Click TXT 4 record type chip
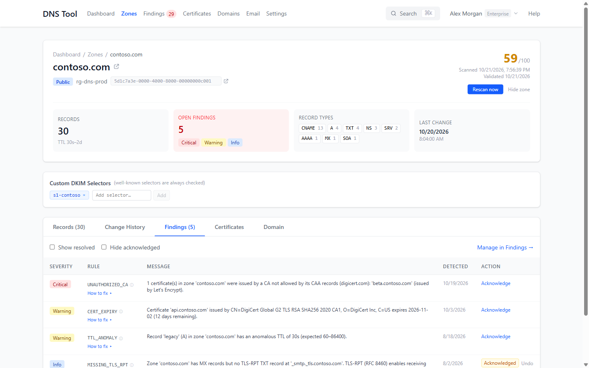Image resolution: width=589 pixels, height=368 pixels. pos(352,128)
